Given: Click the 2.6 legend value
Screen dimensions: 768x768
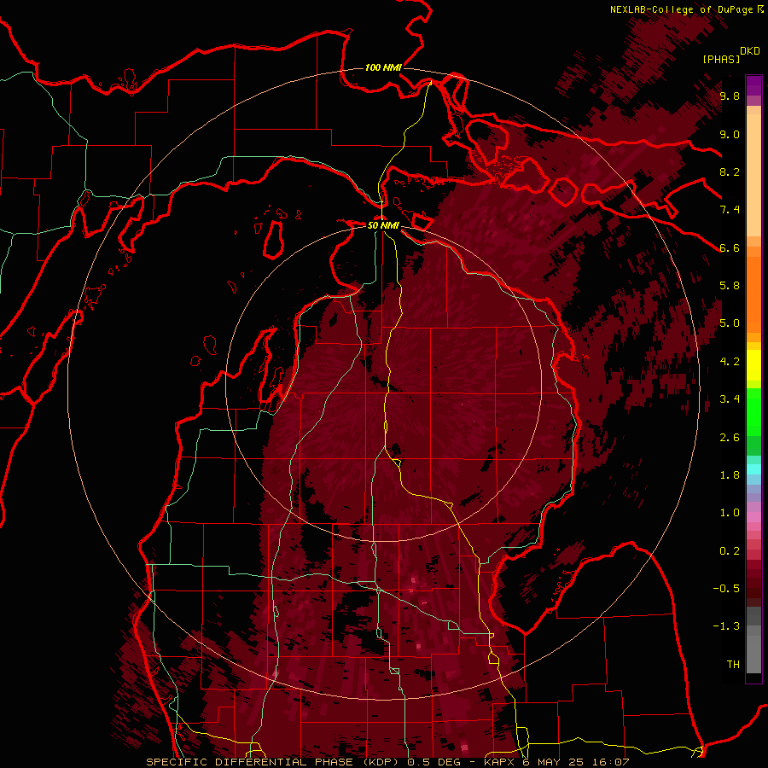Looking at the screenshot, I should (730, 438).
